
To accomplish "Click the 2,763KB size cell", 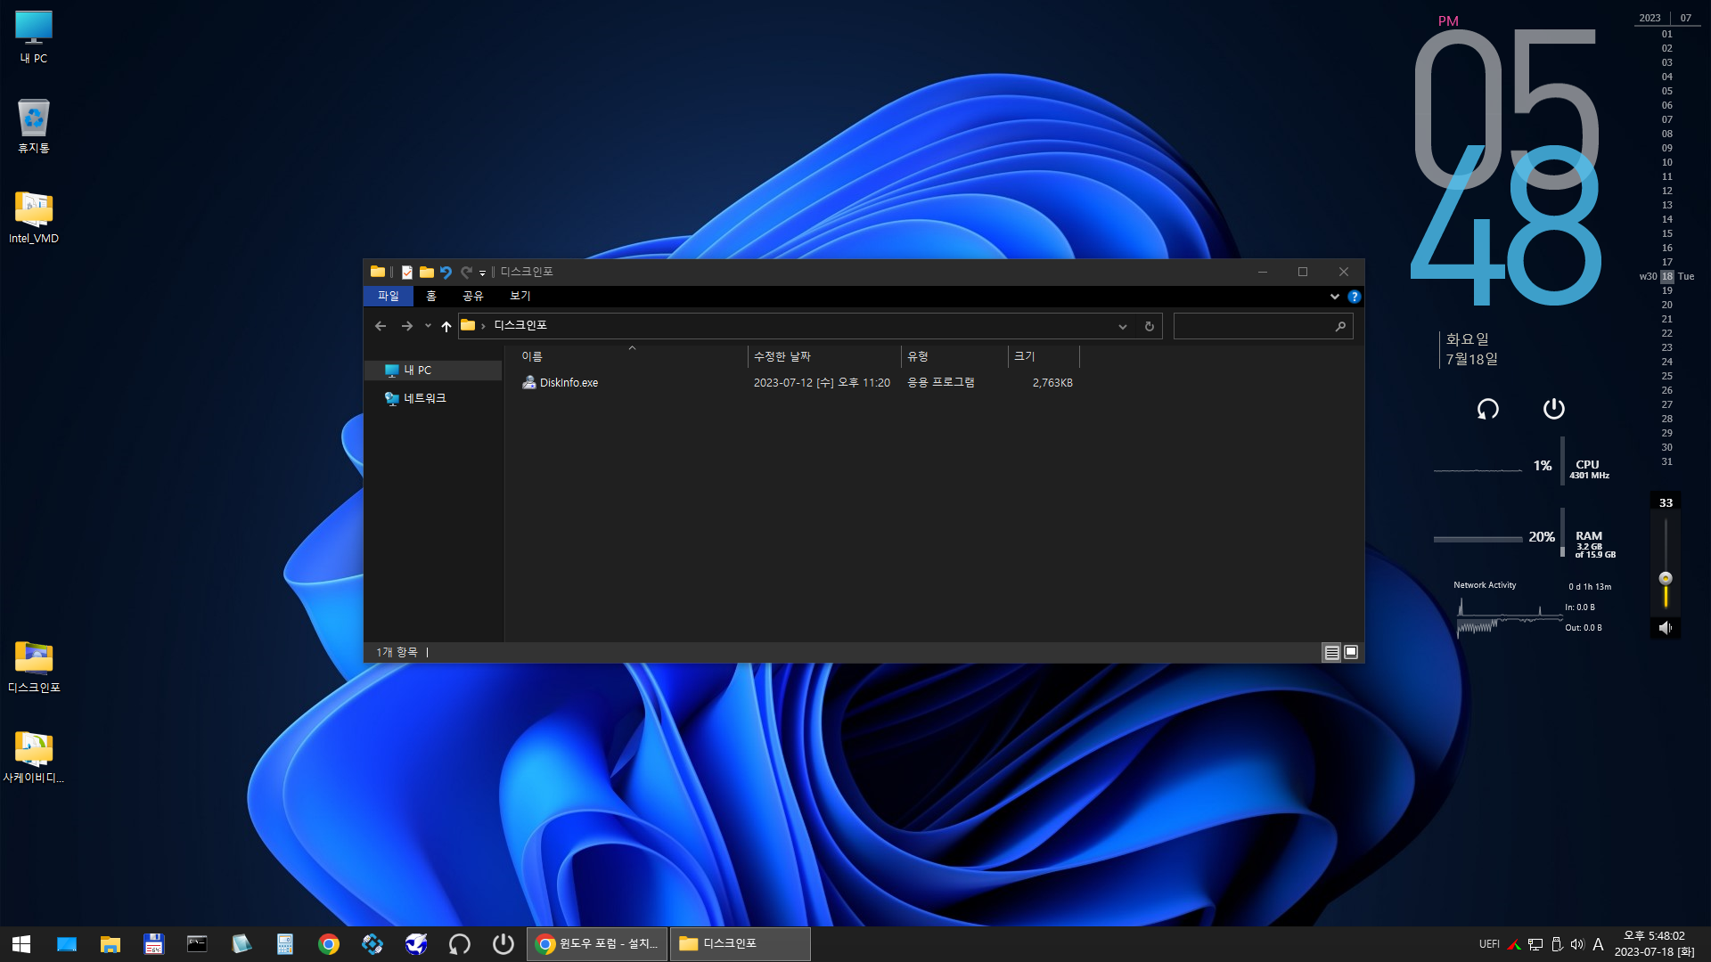I will point(1052,383).
